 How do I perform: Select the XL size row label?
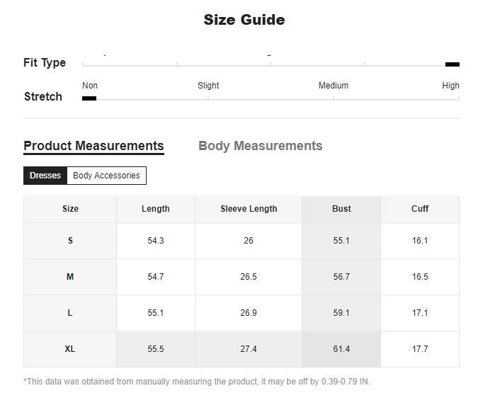pyautogui.click(x=70, y=349)
